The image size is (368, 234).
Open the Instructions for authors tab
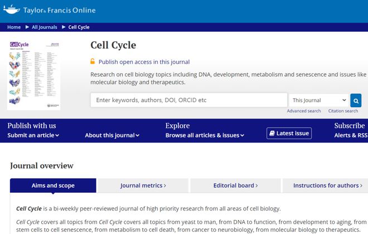coord(325,185)
